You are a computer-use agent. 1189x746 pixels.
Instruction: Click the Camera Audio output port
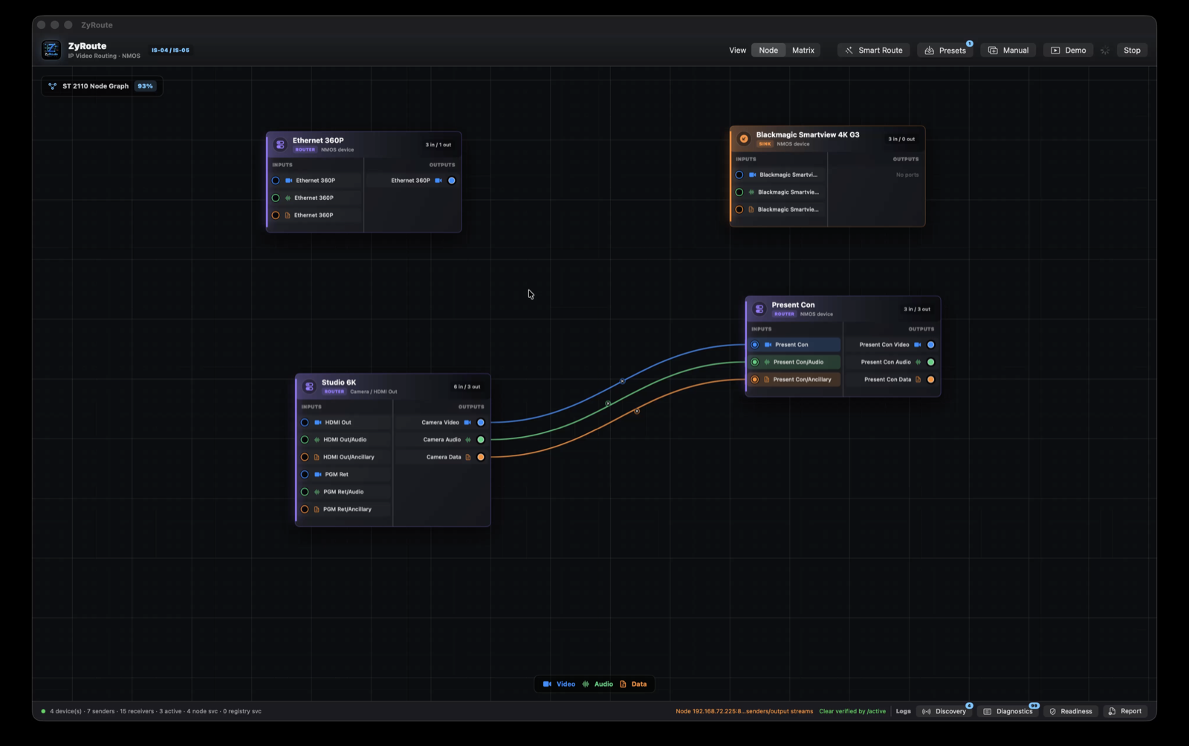[481, 440]
